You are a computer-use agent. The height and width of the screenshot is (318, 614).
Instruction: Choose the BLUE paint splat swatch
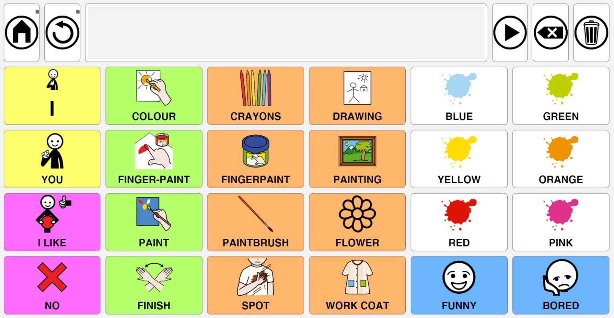tap(459, 96)
